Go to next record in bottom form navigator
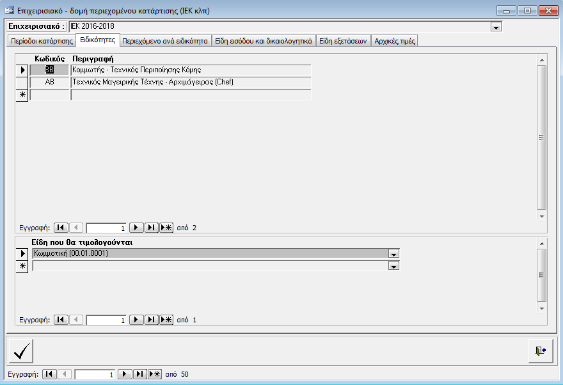 coord(125,374)
